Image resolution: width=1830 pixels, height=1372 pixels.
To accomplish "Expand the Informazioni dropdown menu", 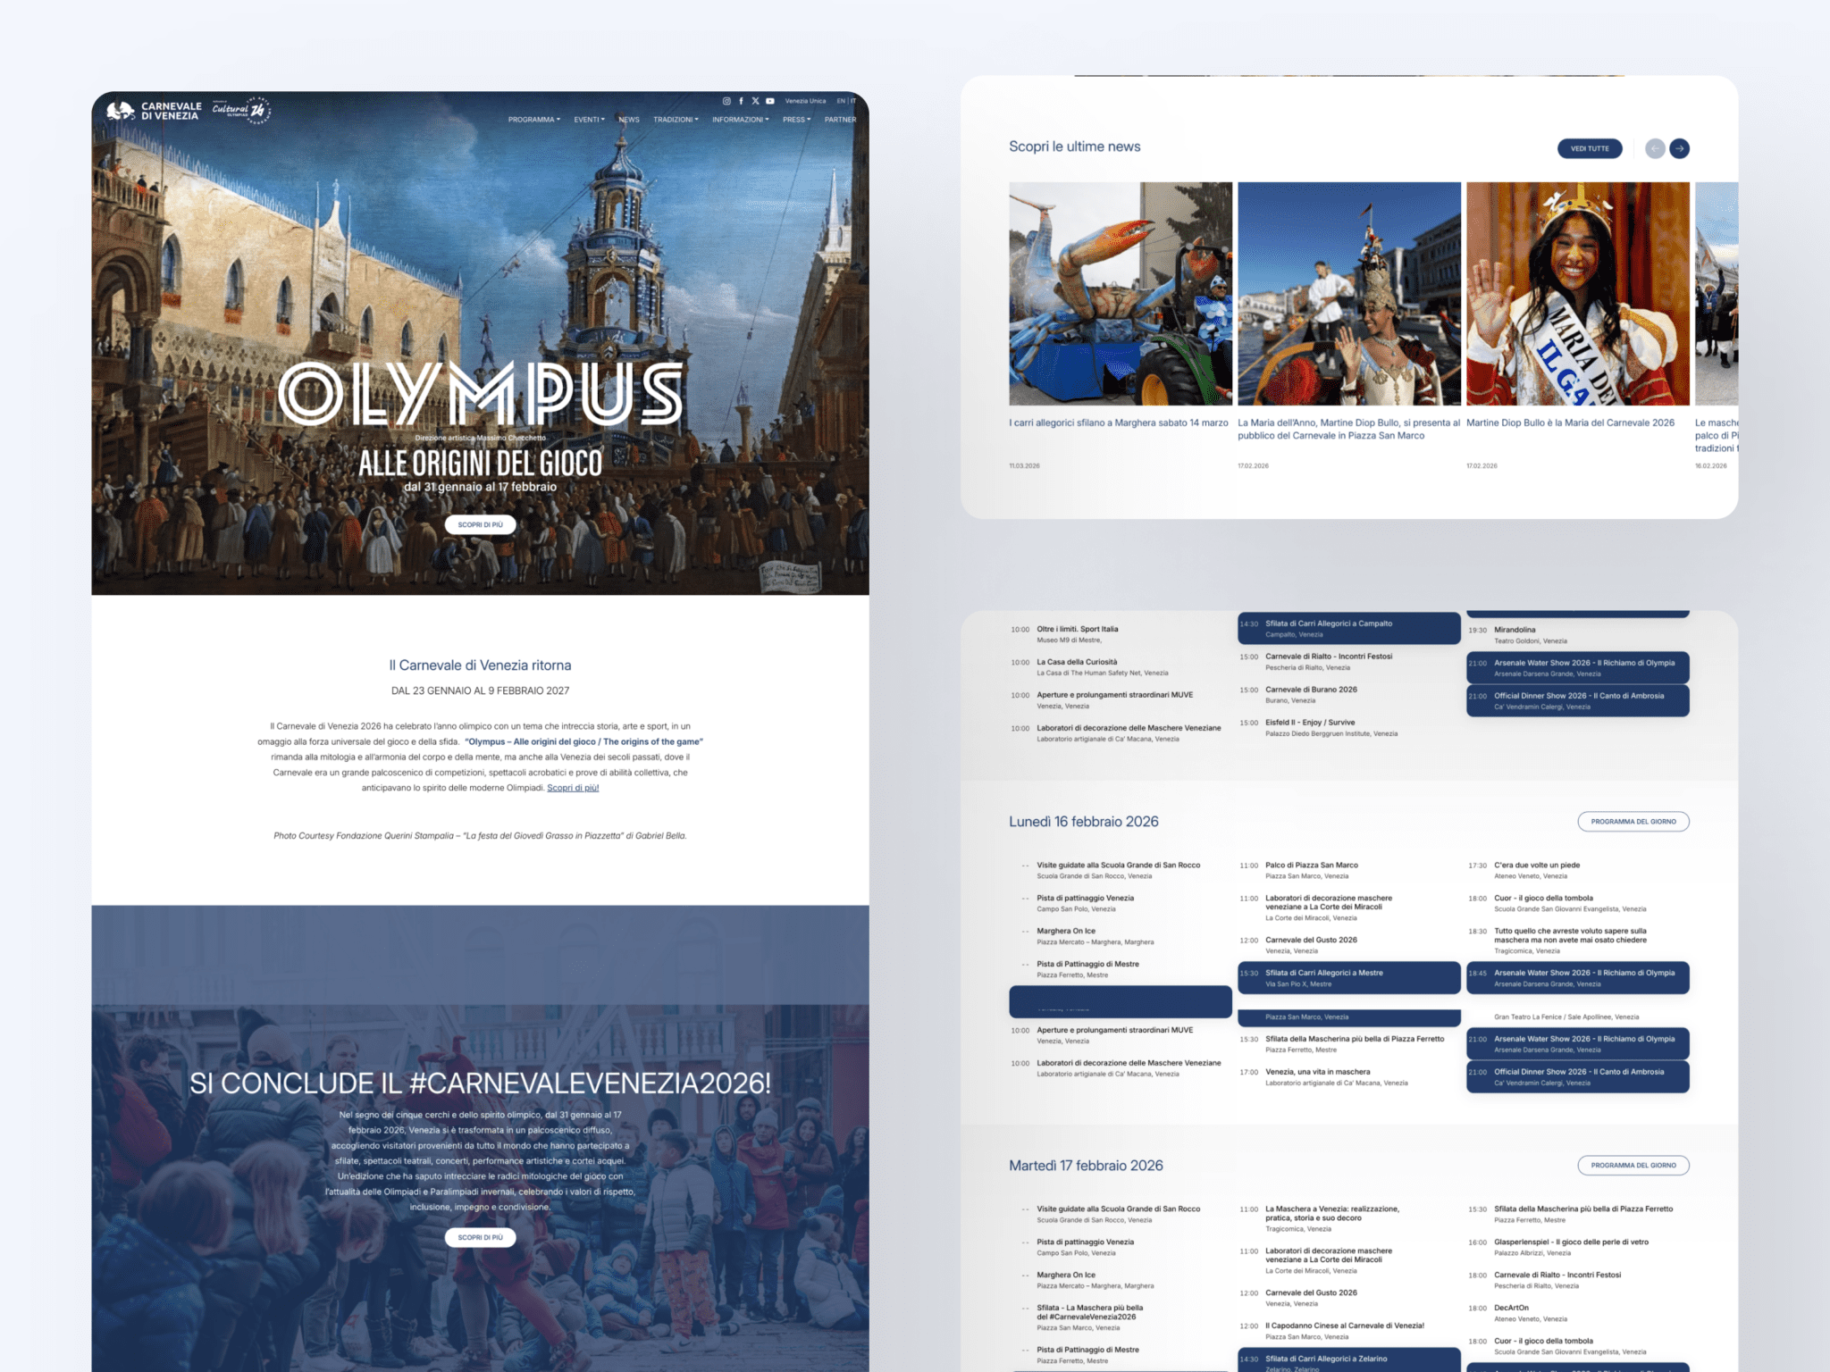I will (740, 120).
